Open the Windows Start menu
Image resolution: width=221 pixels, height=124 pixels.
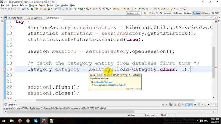[4, 121]
